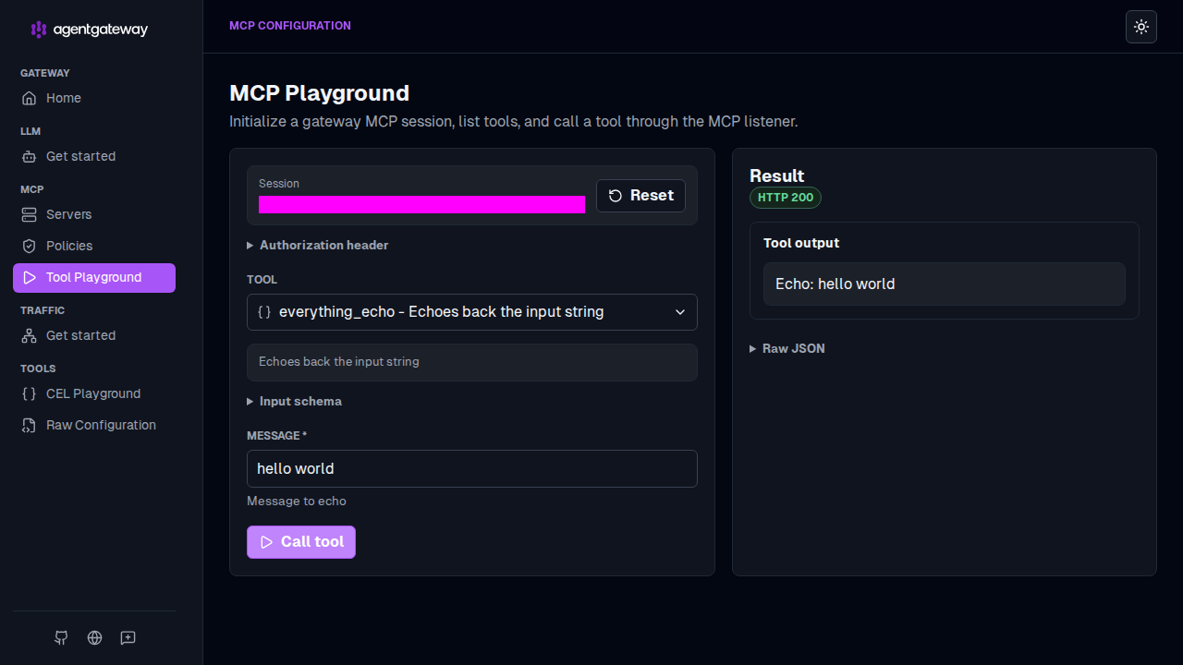
Task: Open the tool selection dropdown
Action: (x=472, y=312)
